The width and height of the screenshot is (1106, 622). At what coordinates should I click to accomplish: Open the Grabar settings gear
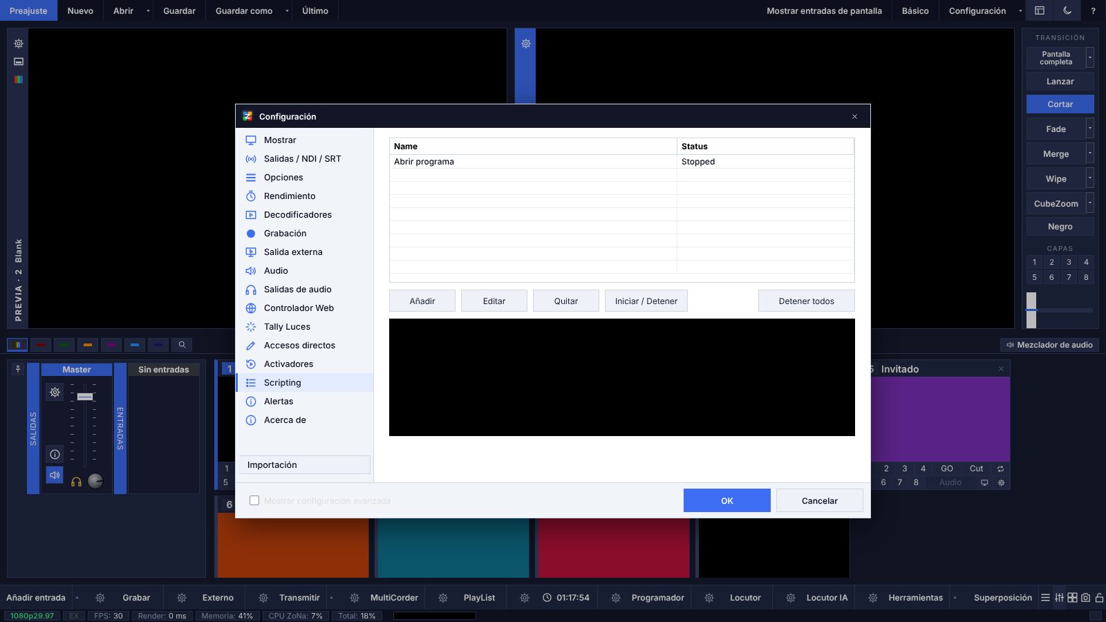(100, 598)
